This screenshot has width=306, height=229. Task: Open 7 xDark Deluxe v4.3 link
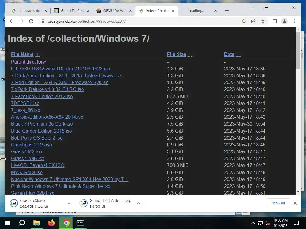tap(48, 89)
